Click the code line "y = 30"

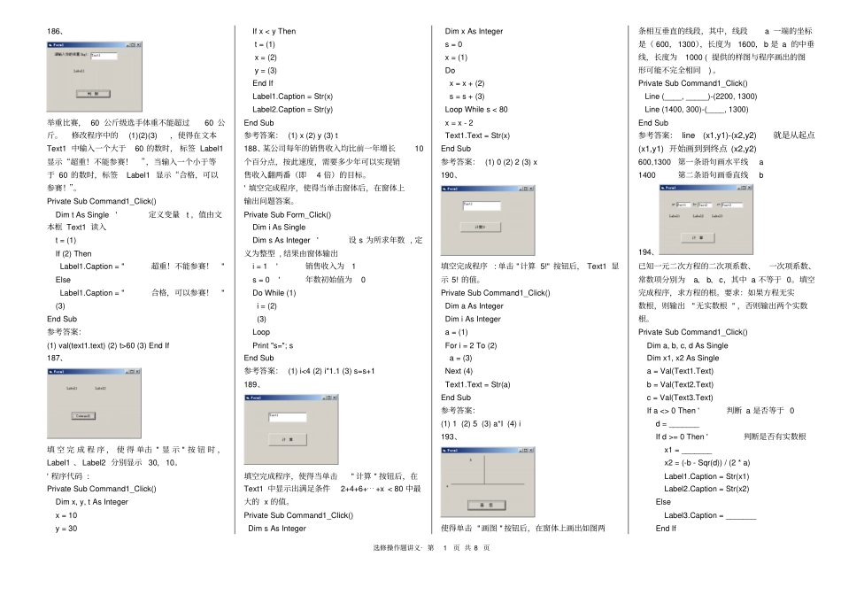66,529
